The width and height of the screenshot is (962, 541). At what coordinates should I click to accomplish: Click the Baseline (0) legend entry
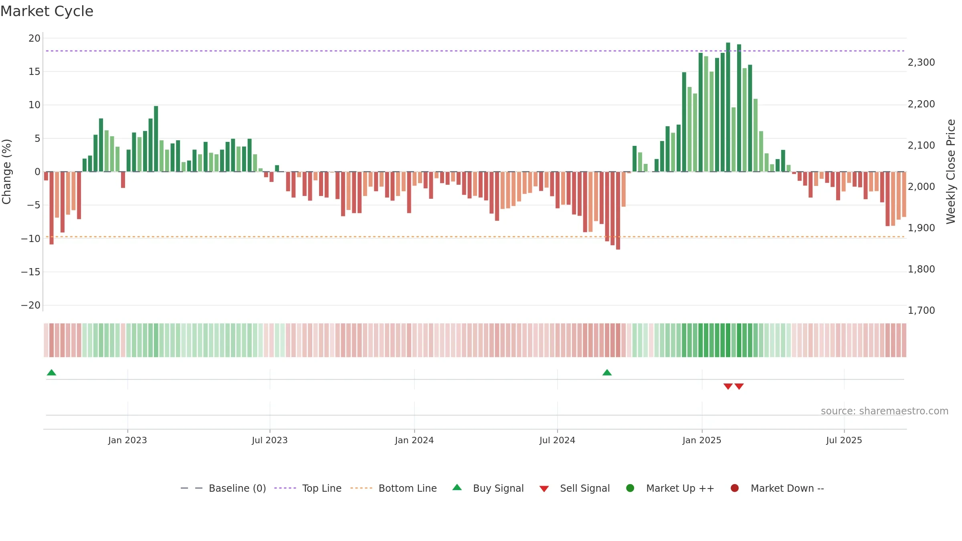pos(223,488)
